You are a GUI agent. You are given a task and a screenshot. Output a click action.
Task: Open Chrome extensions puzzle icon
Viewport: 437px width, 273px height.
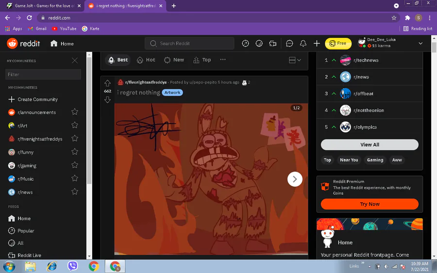pyautogui.click(x=407, y=18)
